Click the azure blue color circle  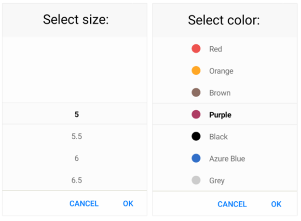coord(196,158)
